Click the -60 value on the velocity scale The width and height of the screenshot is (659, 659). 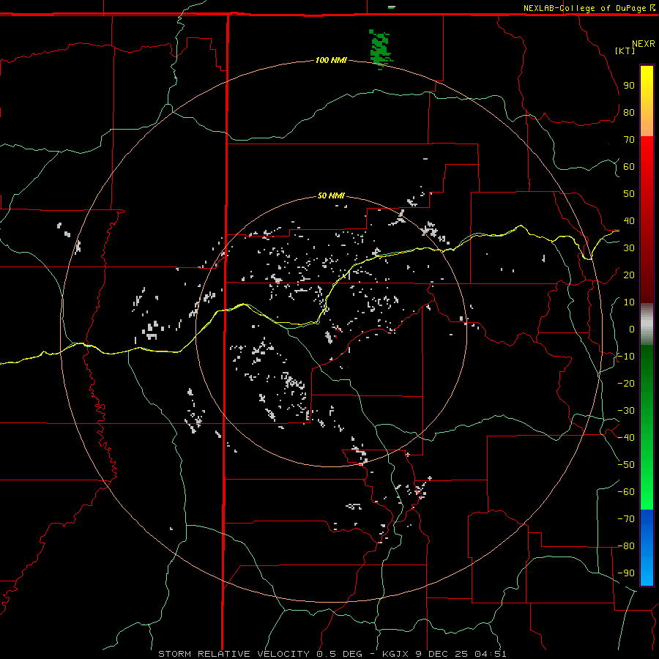click(x=626, y=492)
